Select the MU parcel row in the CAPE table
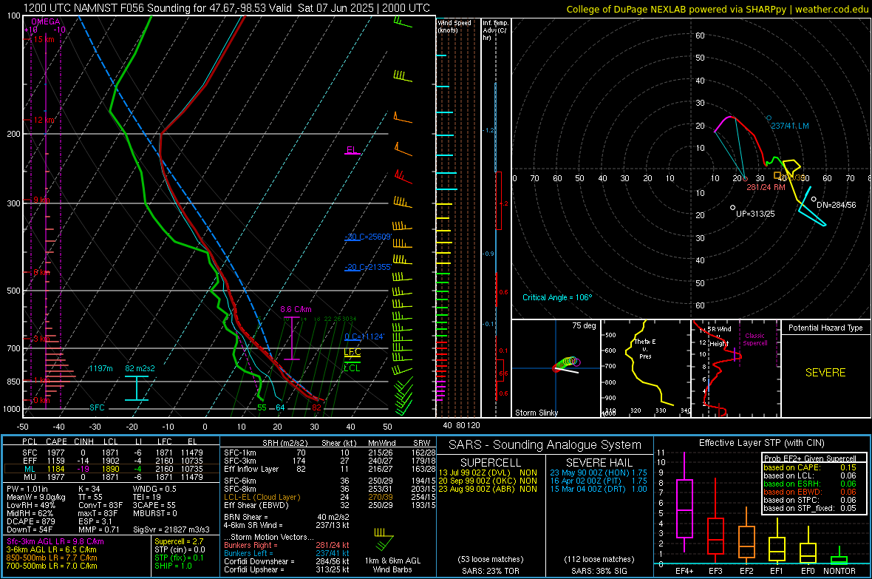 point(112,476)
